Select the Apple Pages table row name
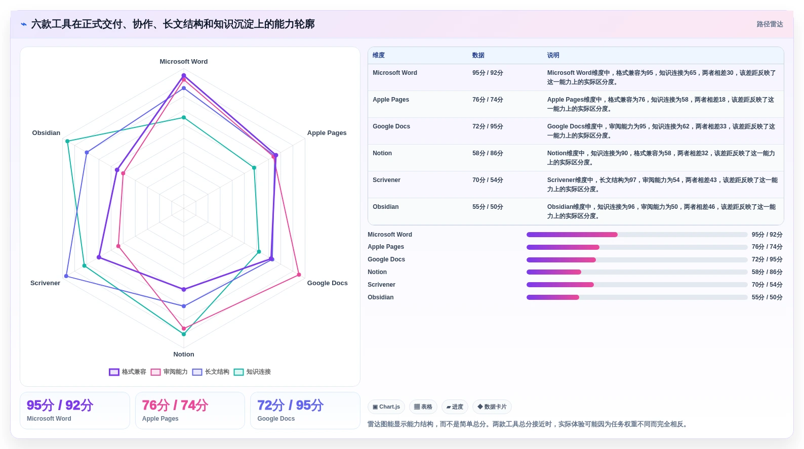804x449 pixels. point(391,100)
